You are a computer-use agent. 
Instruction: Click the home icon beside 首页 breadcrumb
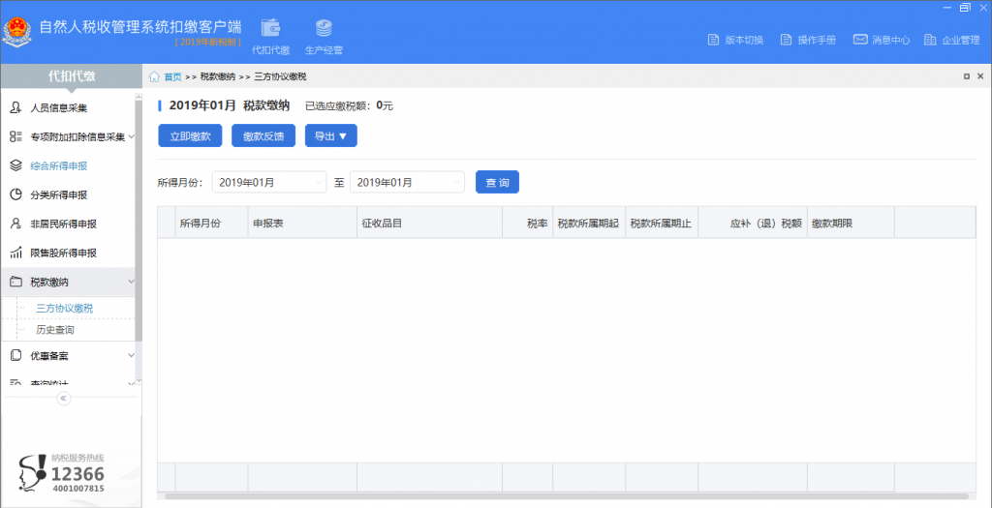pos(154,77)
